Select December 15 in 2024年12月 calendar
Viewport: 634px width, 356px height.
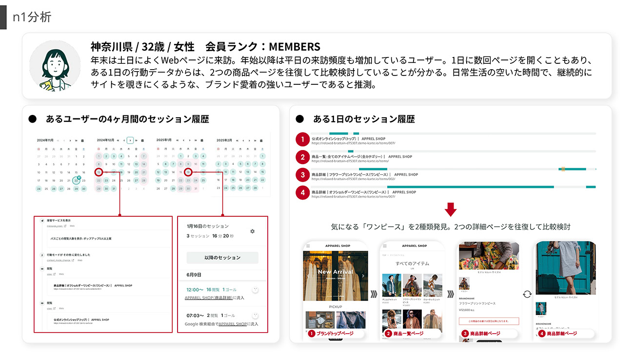click(x=99, y=172)
